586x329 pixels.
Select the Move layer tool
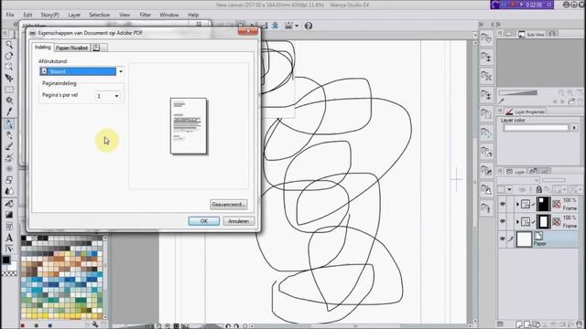[9, 79]
